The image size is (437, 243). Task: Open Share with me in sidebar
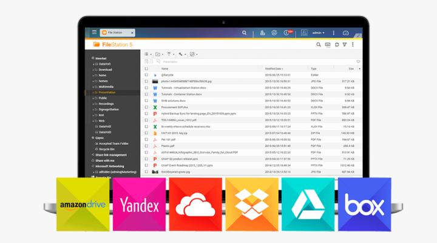point(105,161)
